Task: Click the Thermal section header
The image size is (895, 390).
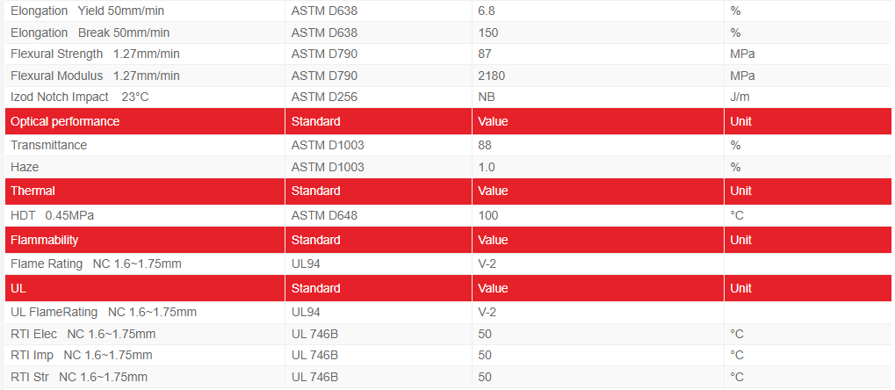Action: click(x=33, y=191)
